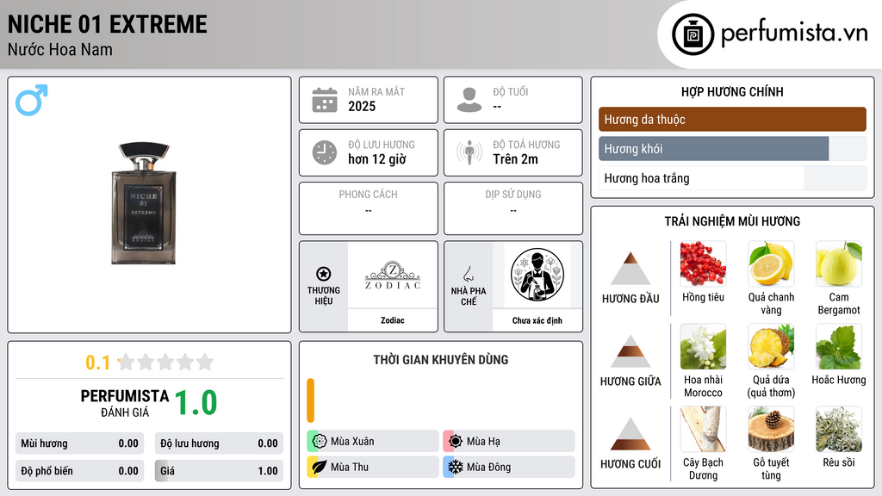Click the Độ lưu hương score row
The image size is (882, 496).
pyautogui.click(x=219, y=443)
